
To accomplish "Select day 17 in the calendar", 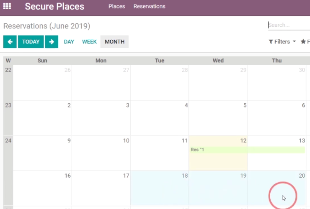I will pos(101,188).
